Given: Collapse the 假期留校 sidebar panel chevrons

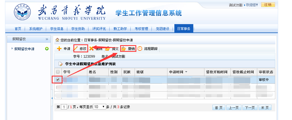Looking at the screenshot, I should 47,39.
